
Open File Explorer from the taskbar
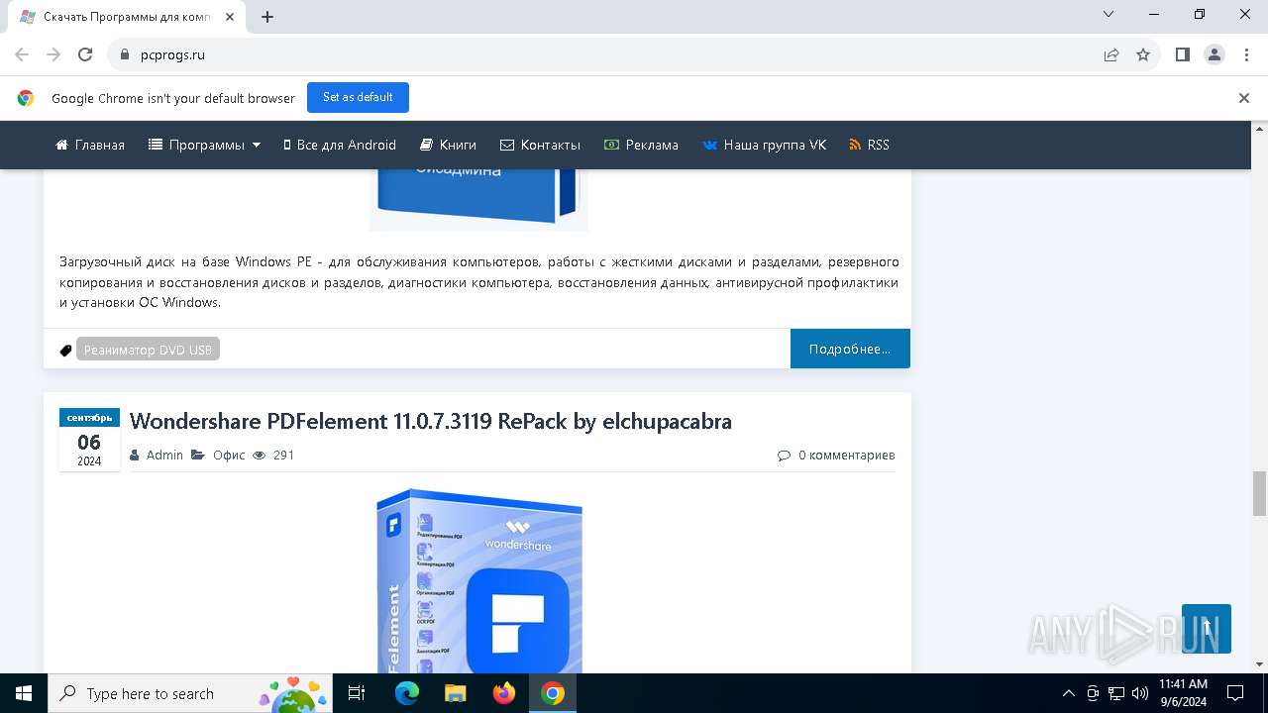point(456,693)
